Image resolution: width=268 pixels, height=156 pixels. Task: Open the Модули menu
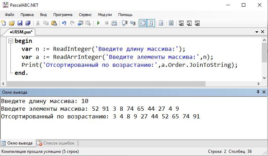click(x=105, y=15)
